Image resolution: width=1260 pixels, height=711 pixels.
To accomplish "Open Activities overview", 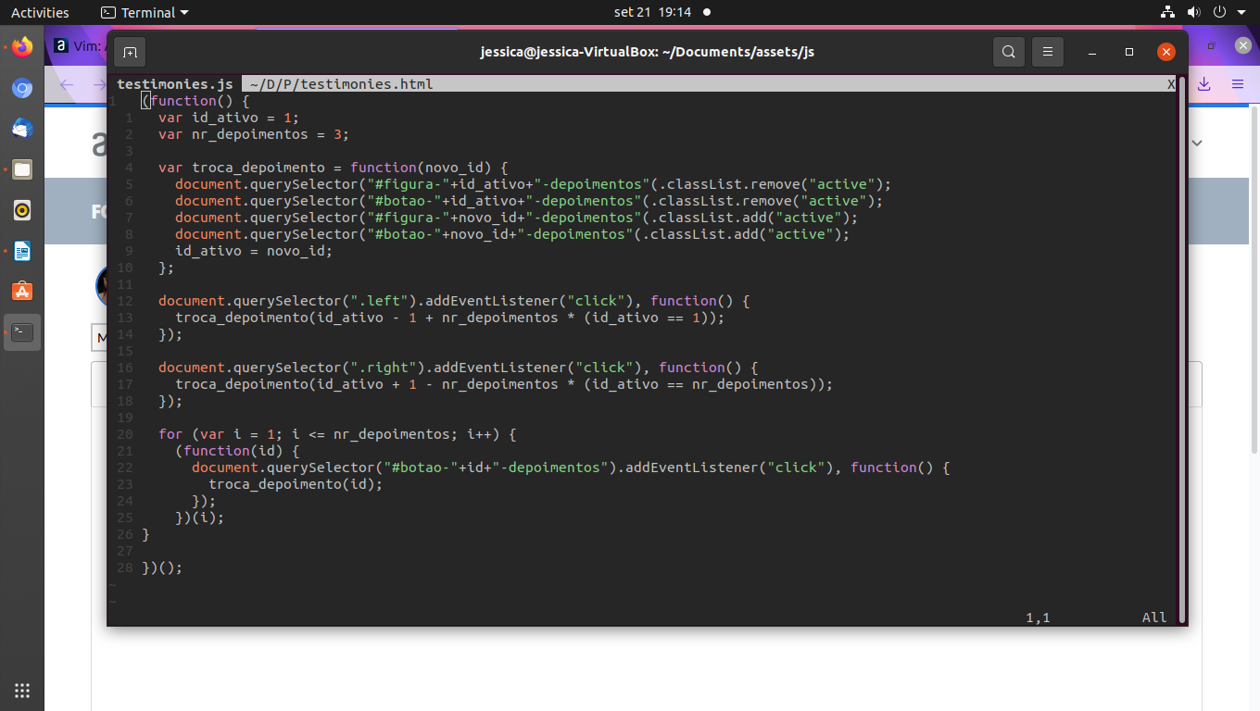I will [x=40, y=13].
